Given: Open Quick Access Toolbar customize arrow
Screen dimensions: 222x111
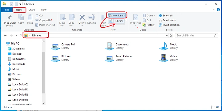Looking at the screenshot, I should point(20,4).
